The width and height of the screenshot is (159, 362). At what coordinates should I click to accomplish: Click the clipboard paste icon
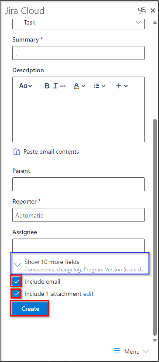coord(17,152)
